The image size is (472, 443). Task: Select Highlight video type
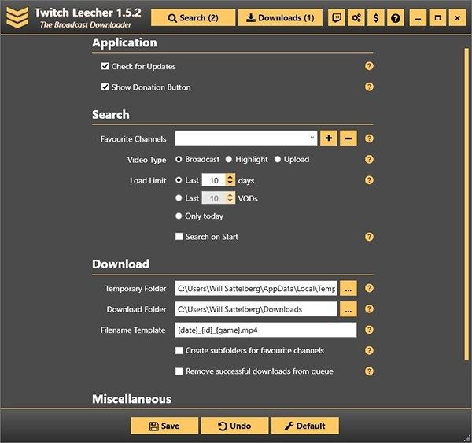tap(229, 159)
